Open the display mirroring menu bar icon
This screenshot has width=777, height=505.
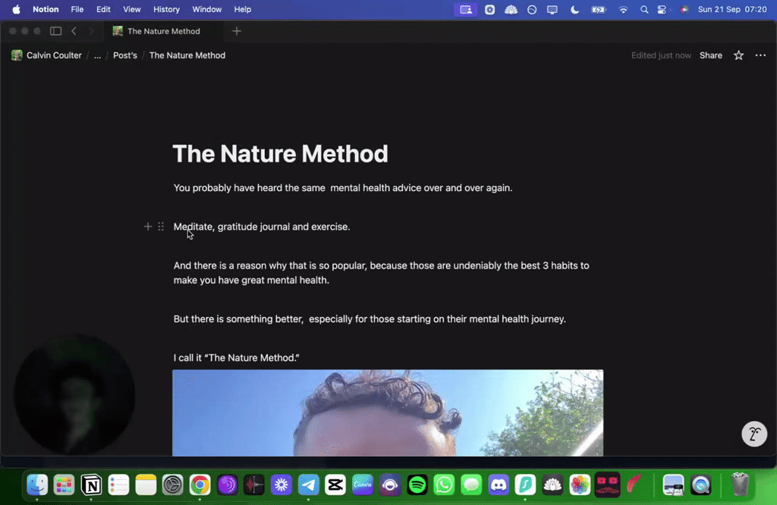pos(552,9)
